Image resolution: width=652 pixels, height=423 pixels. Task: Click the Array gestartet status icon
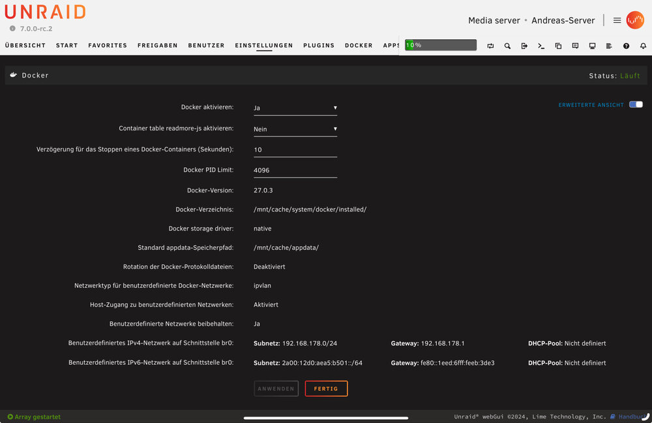pos(10,416)
